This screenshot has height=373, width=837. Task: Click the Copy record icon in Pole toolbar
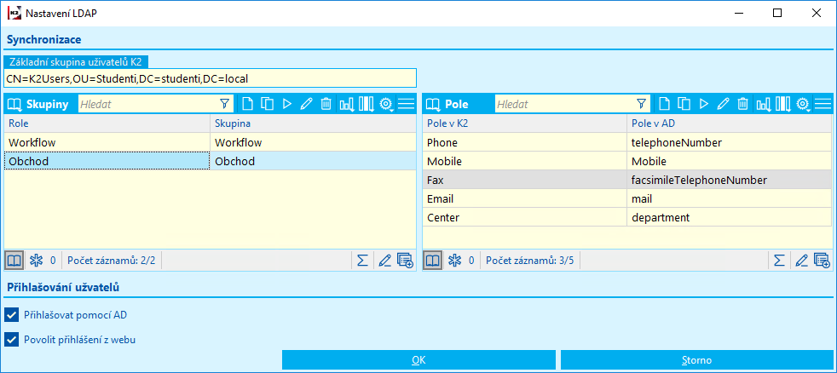pyautogui.click(x=684, y=104)
